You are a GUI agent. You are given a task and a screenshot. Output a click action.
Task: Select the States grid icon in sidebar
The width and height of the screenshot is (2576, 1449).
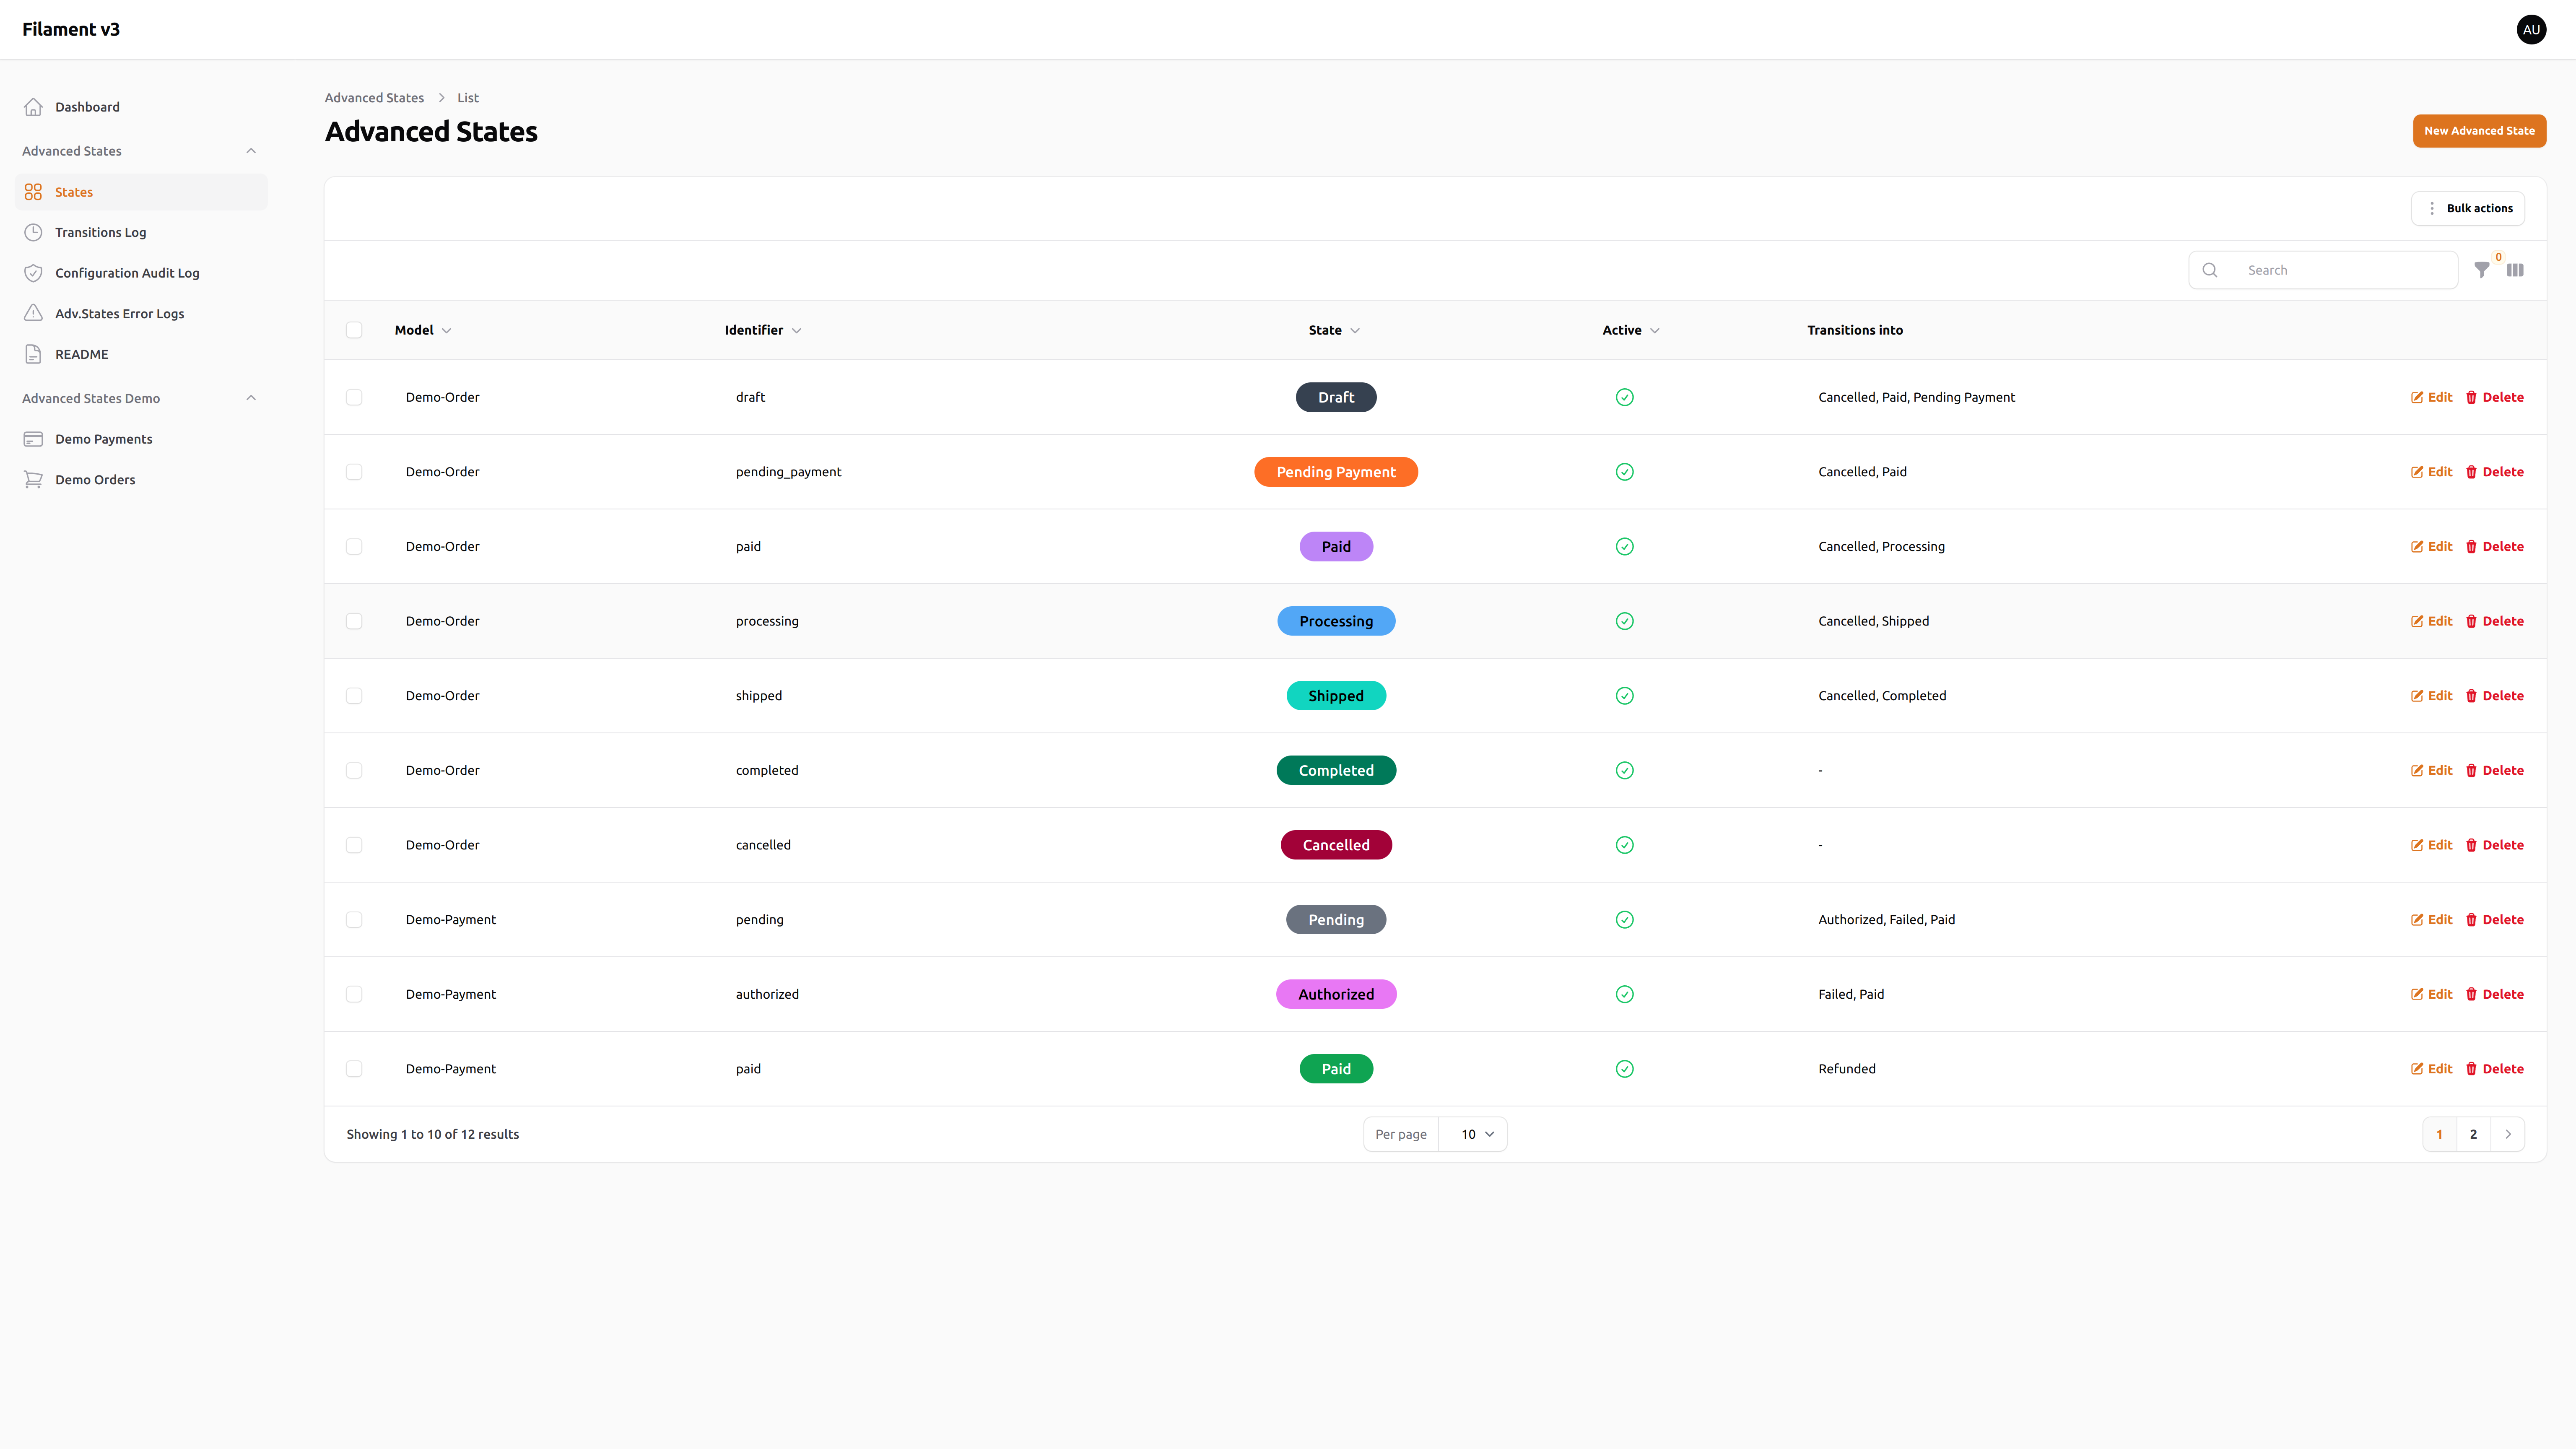33,191
